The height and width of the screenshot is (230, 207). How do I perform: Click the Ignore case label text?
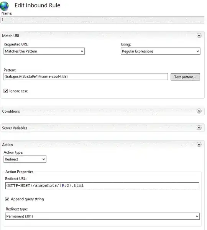18,91
